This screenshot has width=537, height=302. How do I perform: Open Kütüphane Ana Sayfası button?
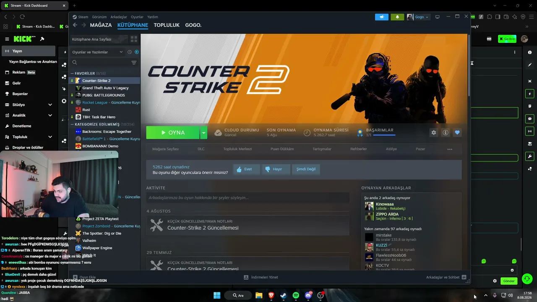(x=99, y=39)
